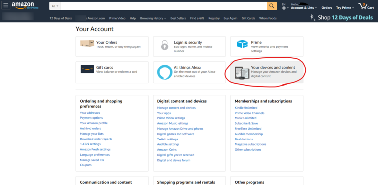Open the hamburger menu icon
The image size is (378, 185).
coord(6,5)
